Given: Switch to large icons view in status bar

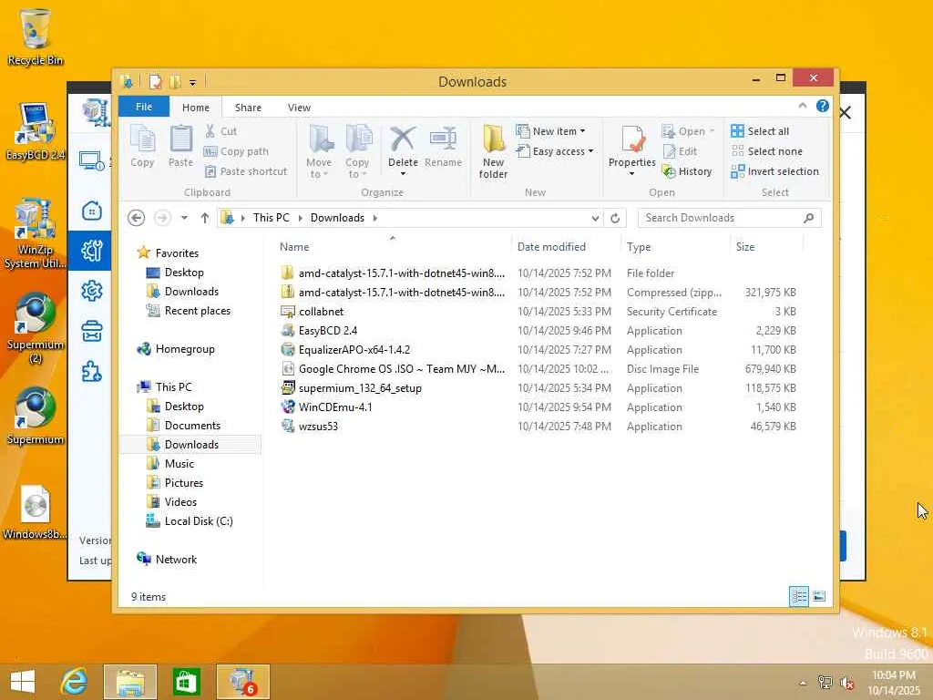Looking at the screenshot, I should (x=819, y=596).
